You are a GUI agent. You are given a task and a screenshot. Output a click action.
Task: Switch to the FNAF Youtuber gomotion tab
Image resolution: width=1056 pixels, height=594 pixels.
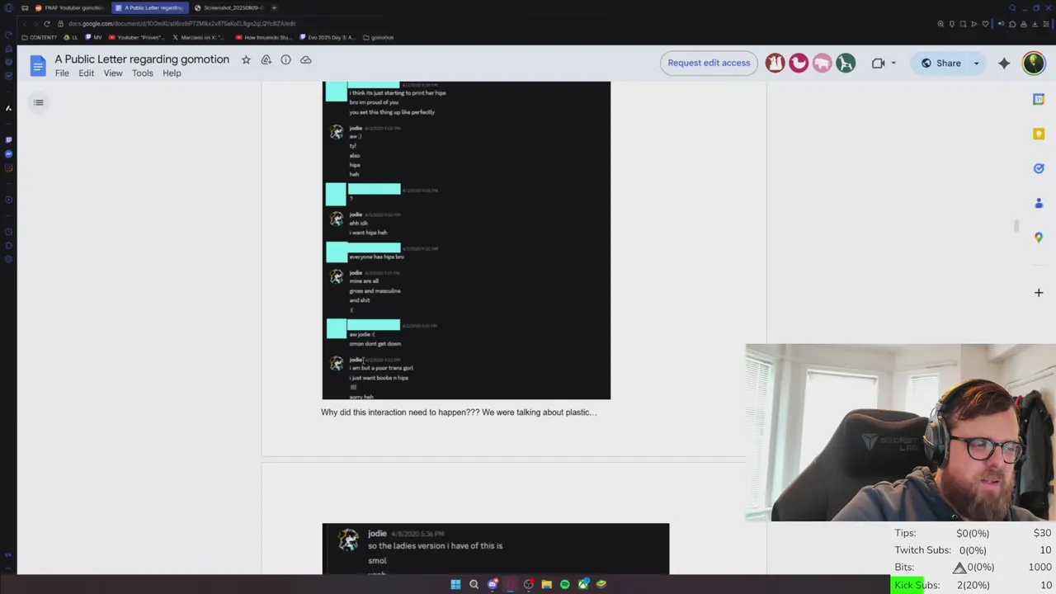(69, 7)
